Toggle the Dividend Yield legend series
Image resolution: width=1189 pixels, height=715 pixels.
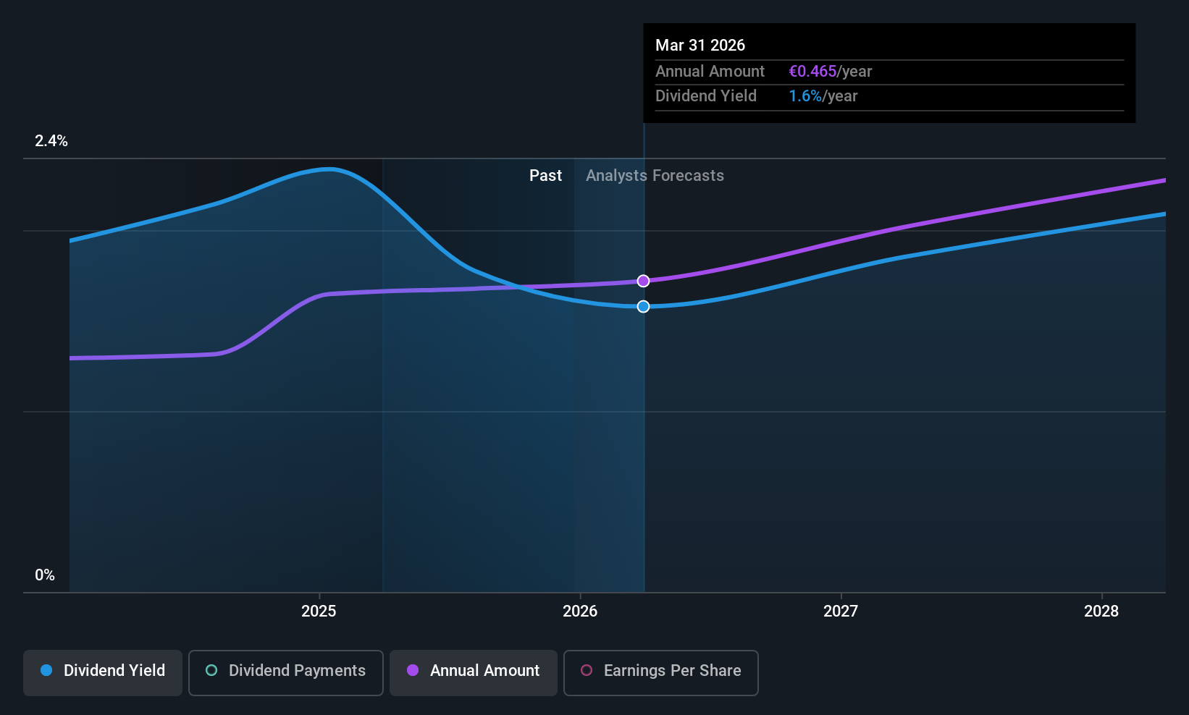(x=103, y=672)
